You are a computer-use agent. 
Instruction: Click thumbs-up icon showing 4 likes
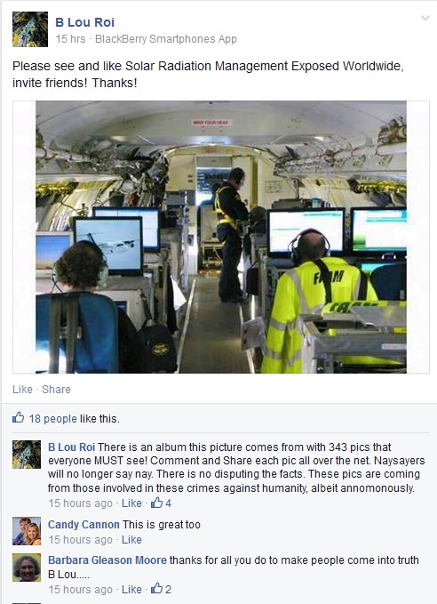pyautogui.click(x=156, y=503)
